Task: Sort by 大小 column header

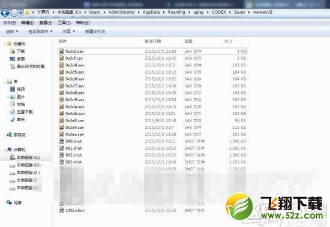Action: click(228, 41)
